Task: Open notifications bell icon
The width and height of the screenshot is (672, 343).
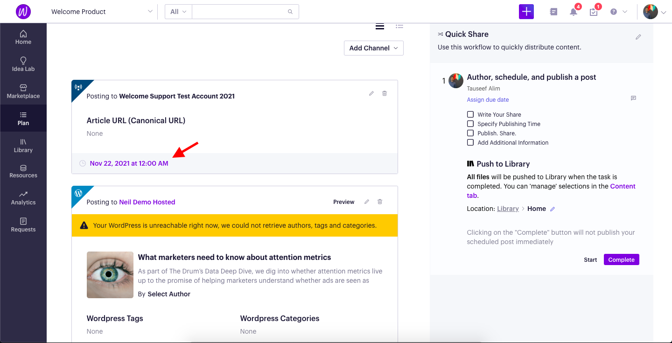Action: click(x=574, y=12)
